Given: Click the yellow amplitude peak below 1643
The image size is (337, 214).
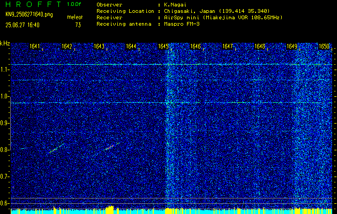Looking at the screenshot, I should tap(110, 209).
